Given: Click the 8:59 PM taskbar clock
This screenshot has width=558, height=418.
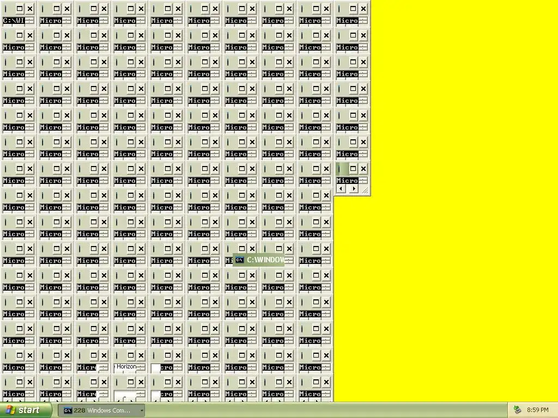Looking at the screenshot, I should (x=538, y=410).
